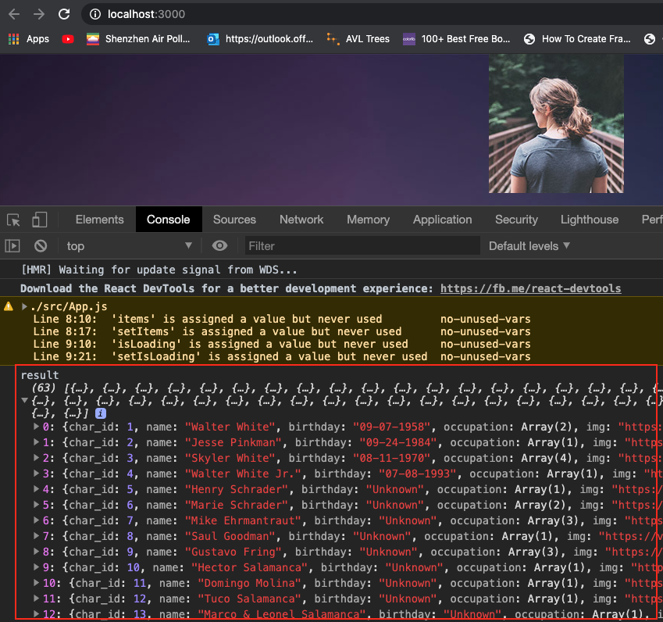
Task: Go back with the browser back arrow
Action: click(14, 14)
